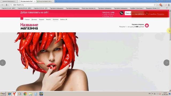Open the Войти в ЛК menu item
Image resolution: width=171 pixels, height=96 pixels.
click(x=64, y=19)
